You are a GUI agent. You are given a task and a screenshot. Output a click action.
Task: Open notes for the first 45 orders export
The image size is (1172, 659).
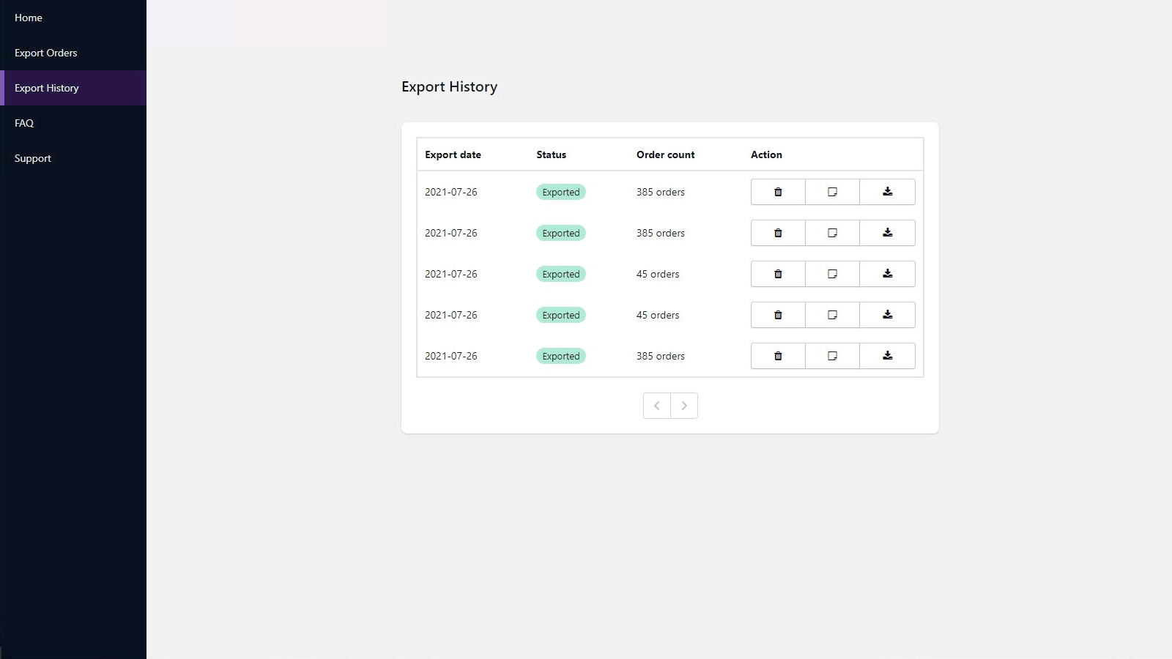(x=832, y=274)
